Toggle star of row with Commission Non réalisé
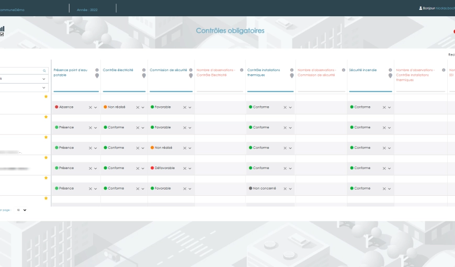Viewport: 455px width, 267px height. [46, 137]
